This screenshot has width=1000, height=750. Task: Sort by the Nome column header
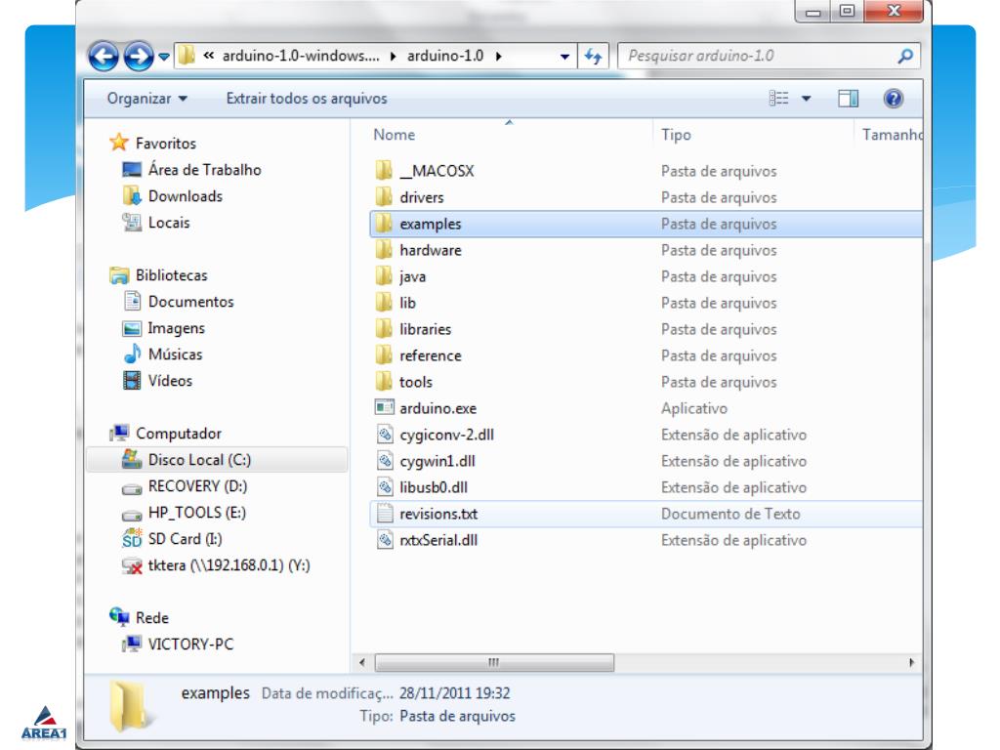[x=395, y=135]
